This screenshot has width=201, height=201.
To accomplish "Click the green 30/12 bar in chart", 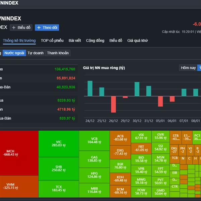I will point(137,89).
